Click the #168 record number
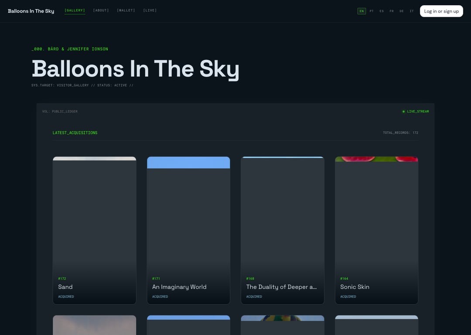The image size is (471, 335). [x=250, y=279]
